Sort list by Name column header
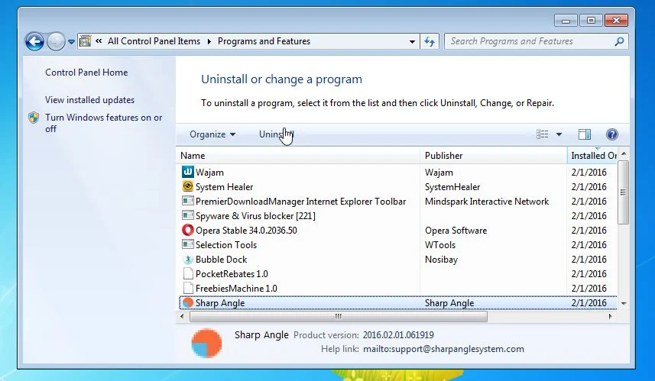This screenshot has width=655, height=381. (298, 155)
